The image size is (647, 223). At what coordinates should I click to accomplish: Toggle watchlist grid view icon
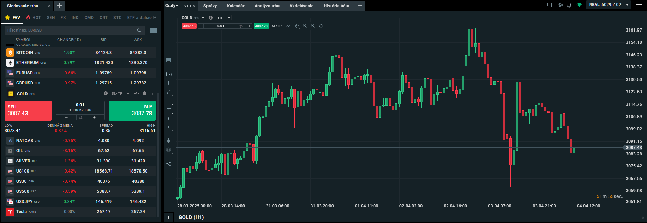point(154,30)
